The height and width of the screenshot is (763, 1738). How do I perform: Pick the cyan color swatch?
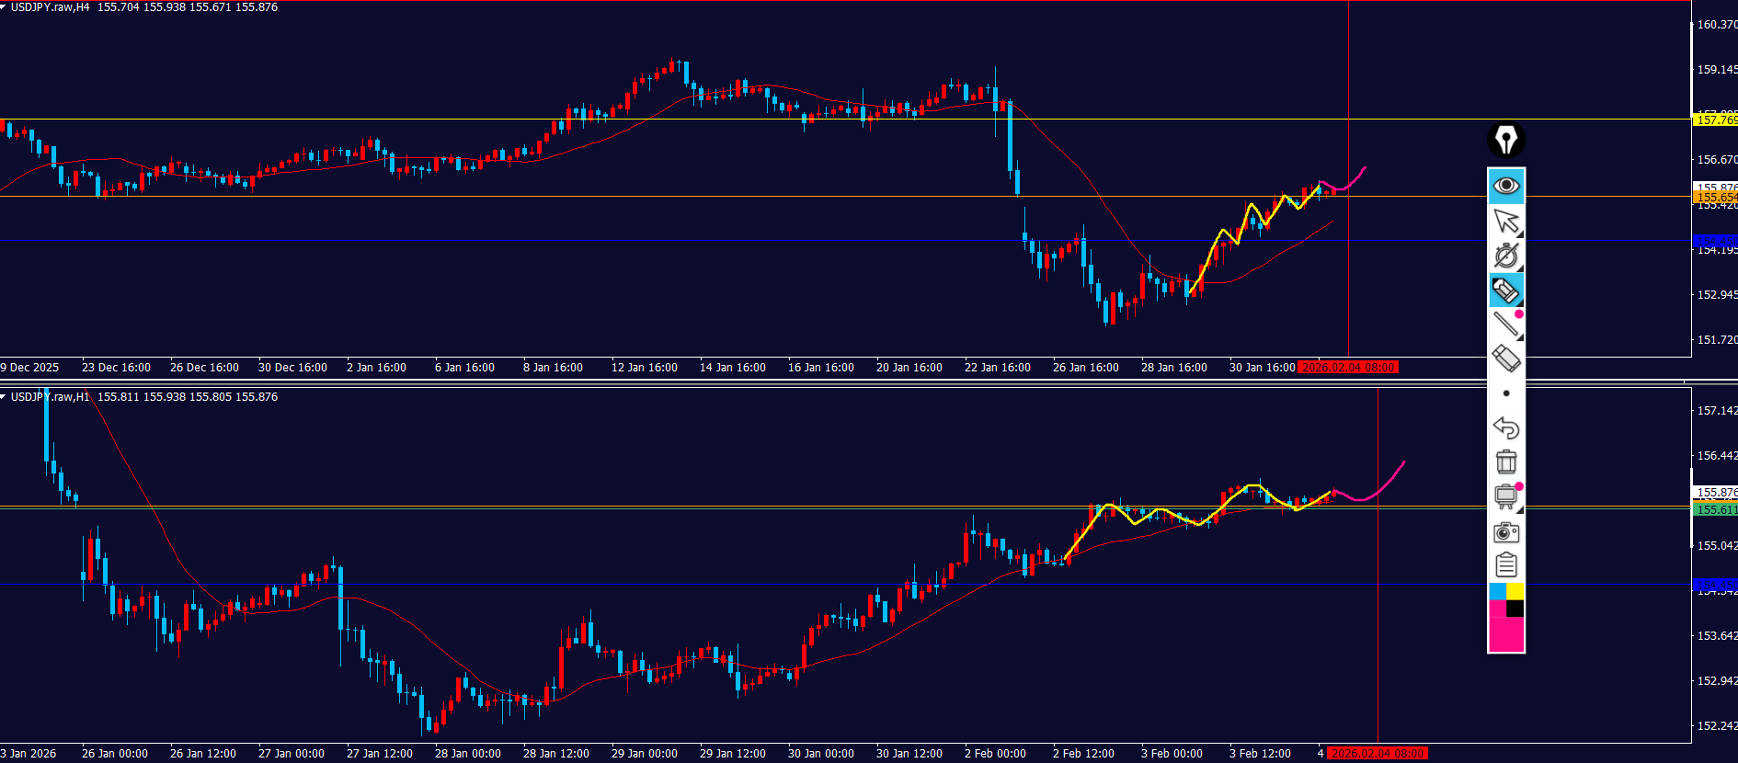pyautogui.click(x=1497, y=591)
